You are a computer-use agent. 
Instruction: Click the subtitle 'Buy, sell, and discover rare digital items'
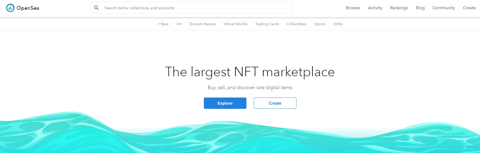coord(250,88)
